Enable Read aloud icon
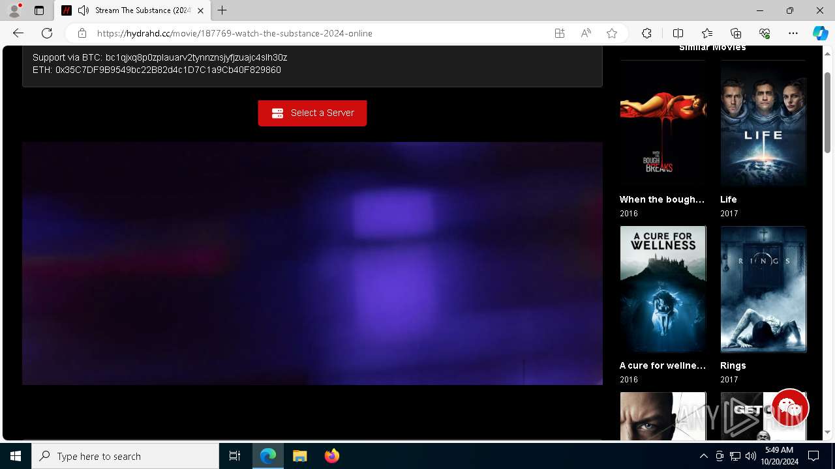The width and height of the screenshot is (835, 469). coord(586,33)
